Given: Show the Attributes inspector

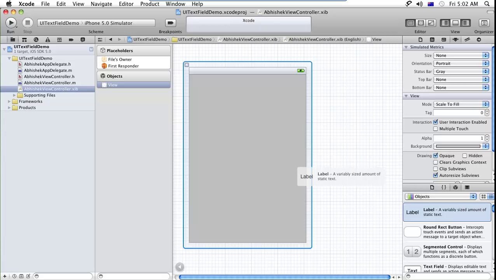Looking at the screenshot, I should (x=455, y=39).
